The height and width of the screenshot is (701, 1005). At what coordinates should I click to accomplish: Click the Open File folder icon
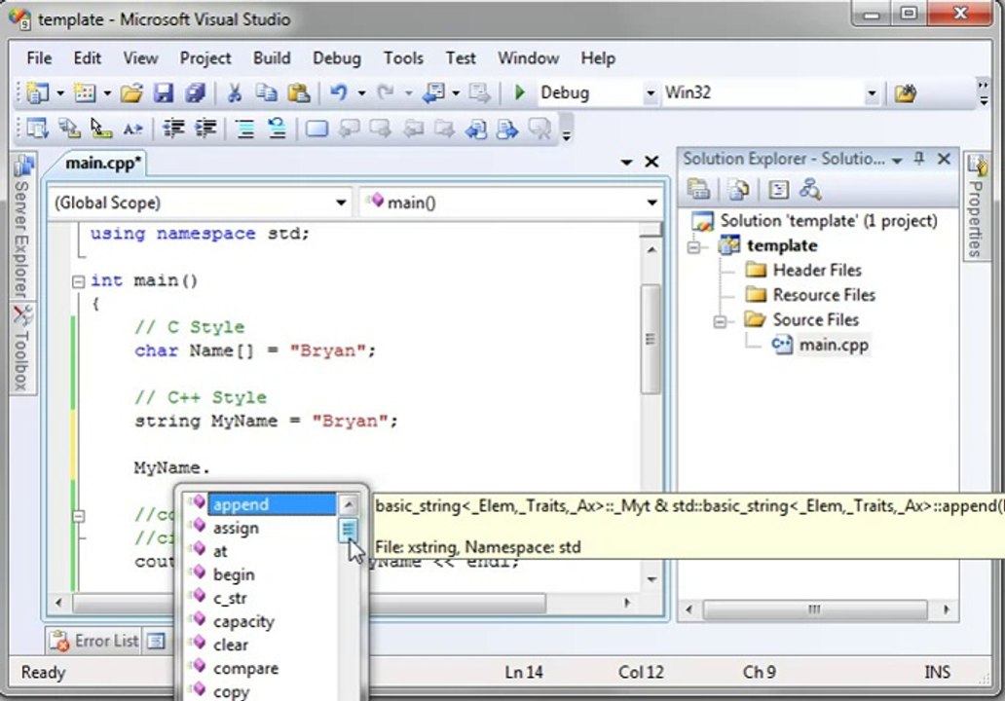(x=131, y=93)
